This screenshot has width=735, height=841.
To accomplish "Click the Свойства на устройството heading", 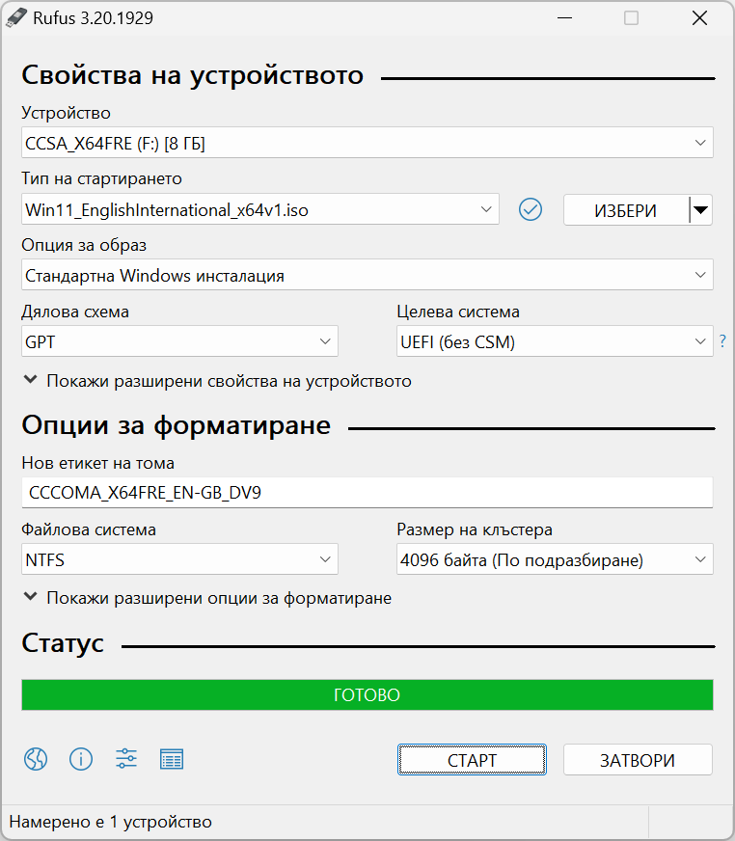I will pos(193,75).
